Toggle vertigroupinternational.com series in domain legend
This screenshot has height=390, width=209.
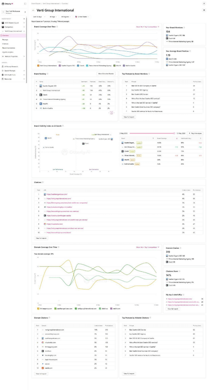[x=76, y=308]
